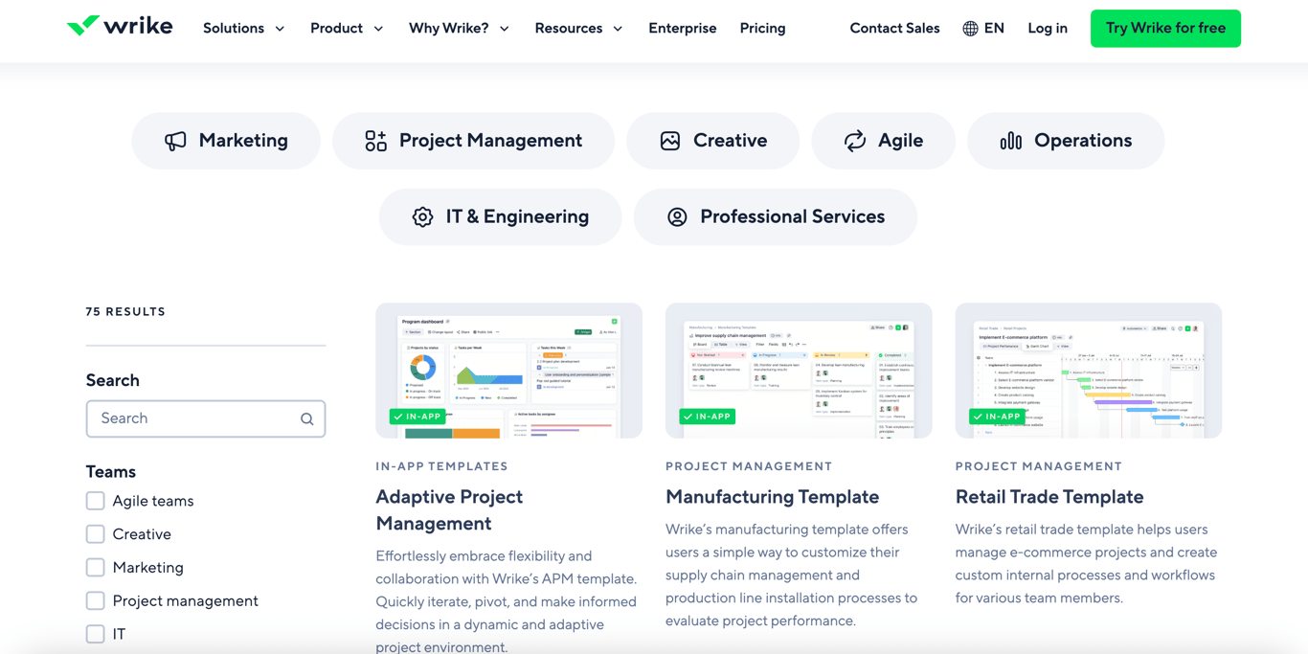
Task: Check the Creative filter checkbox
Action: [95, 534]
